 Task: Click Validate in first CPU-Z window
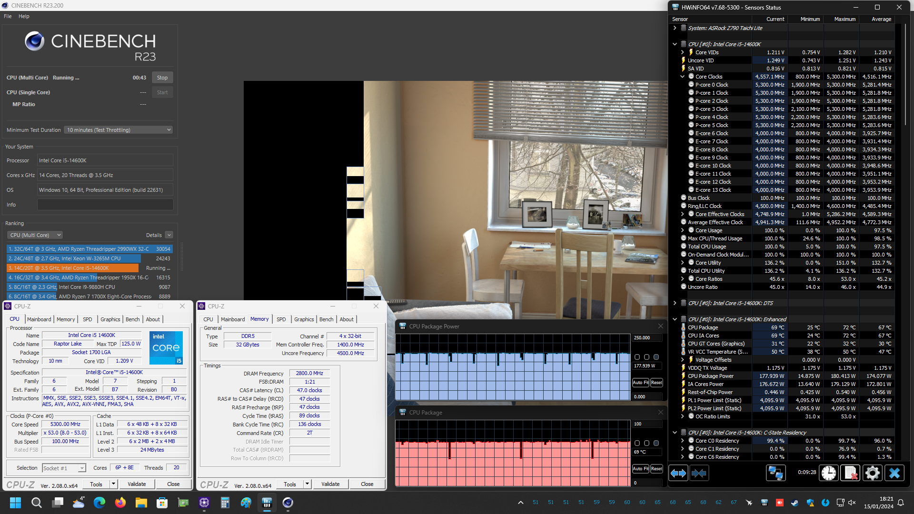(137, 484)
